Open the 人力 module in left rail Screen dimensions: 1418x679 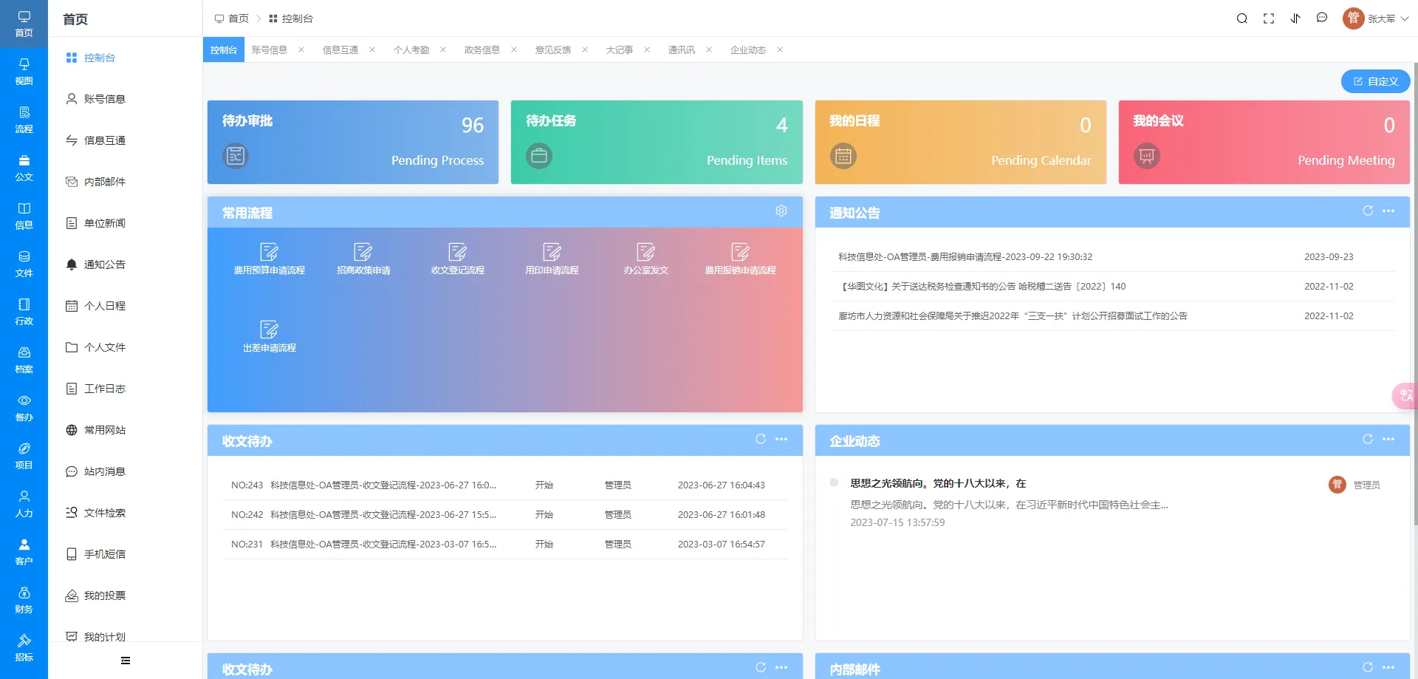point(24,504)
